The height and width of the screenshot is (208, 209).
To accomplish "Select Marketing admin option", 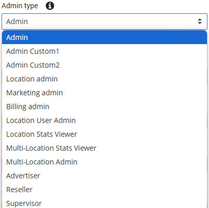I will tap(104, 93).
